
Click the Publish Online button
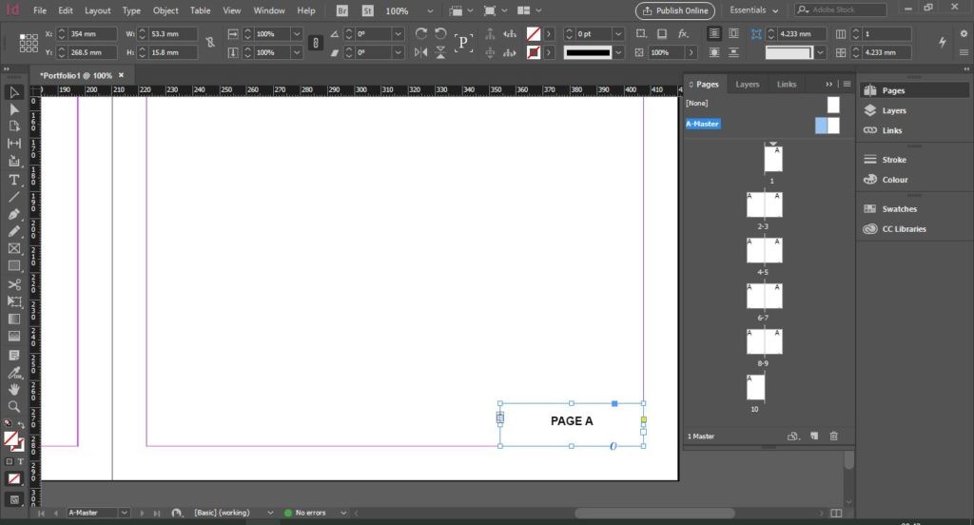(675, 10)
